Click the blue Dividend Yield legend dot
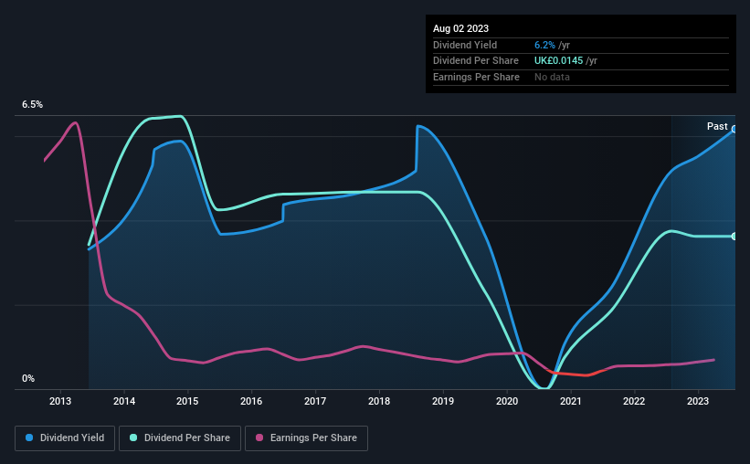Viewport: 750px width, 464px height. click(x=29, y=438)
